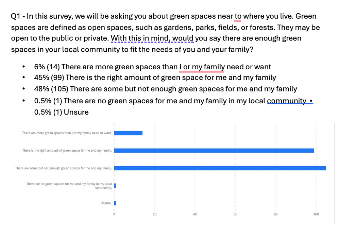Select the bar for more green spaces than needed

pyautogui.click(x=128, y=133)
